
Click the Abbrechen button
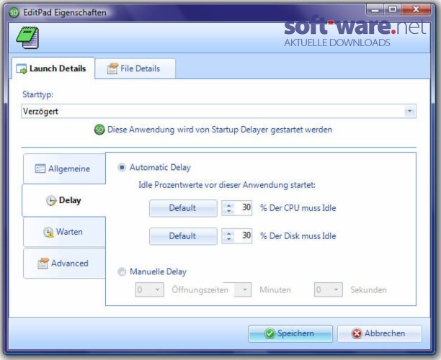[380, 333]
